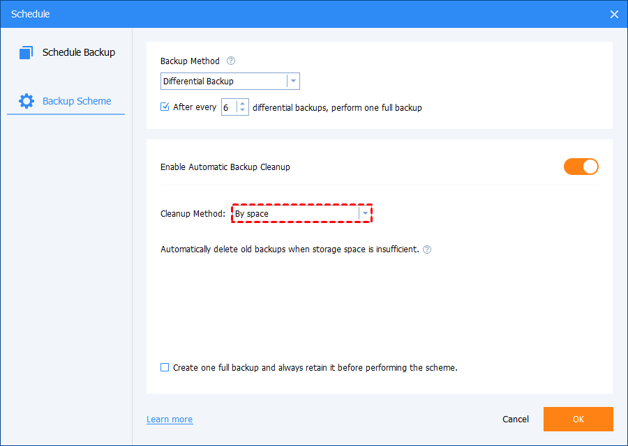The height and width of the screenshot is (446, 628).
Task: Expand Backup Method list via its arrow
Action: pos(293,82)
